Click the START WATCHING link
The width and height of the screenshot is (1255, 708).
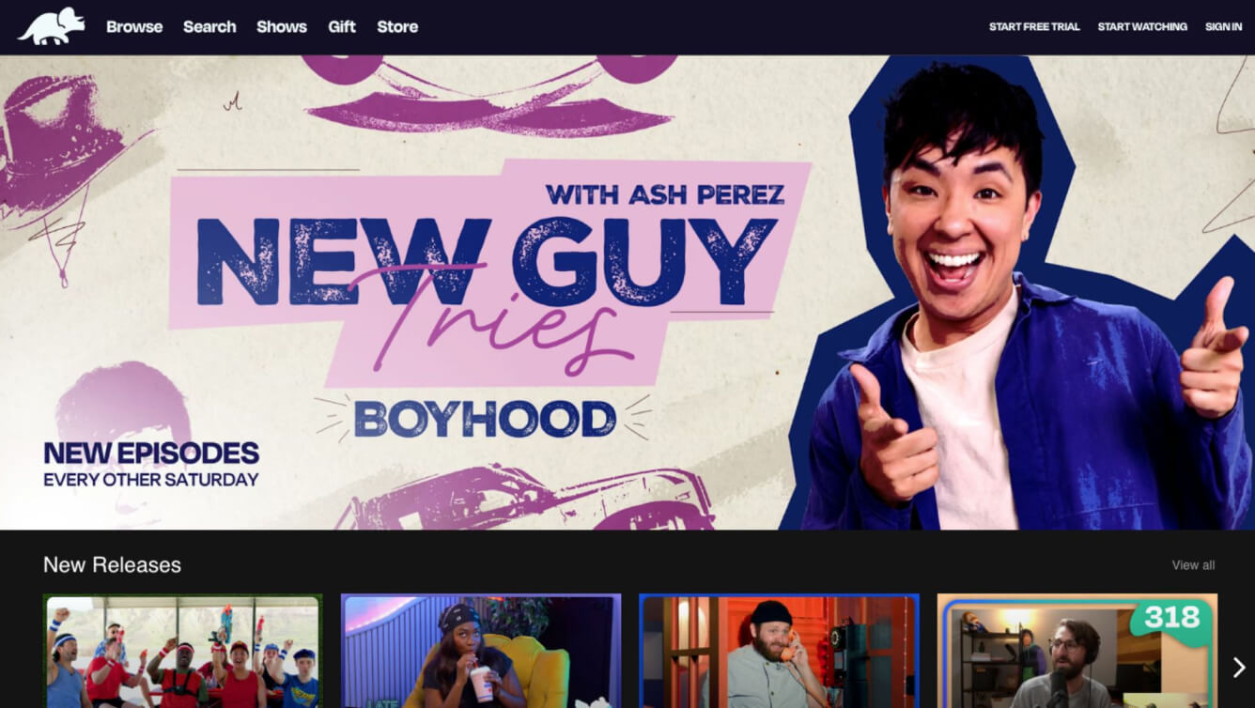coord(1142,26)
